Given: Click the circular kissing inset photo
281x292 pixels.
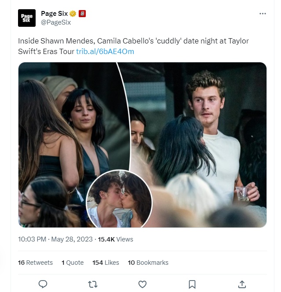Looking at the screenshot, I should pyautogui.click(x=119, y=199).
